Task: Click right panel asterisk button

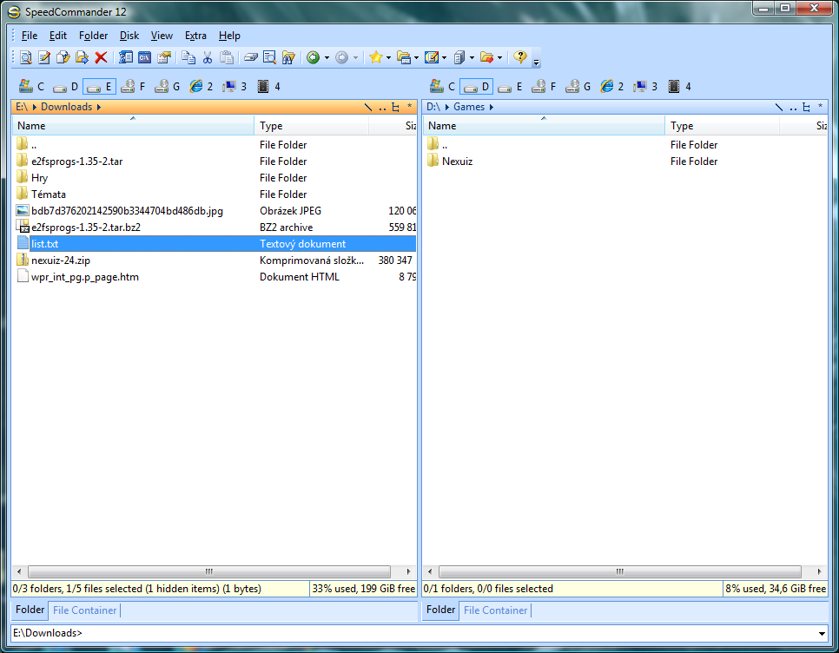Action: [x=820, y=107]
